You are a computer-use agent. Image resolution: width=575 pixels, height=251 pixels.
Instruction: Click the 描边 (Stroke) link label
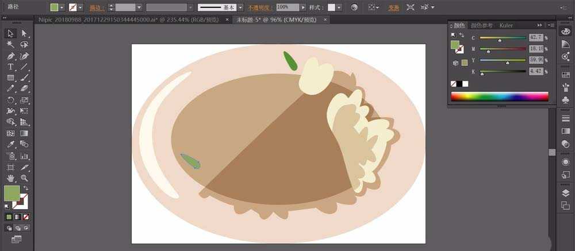coord(96,7)
